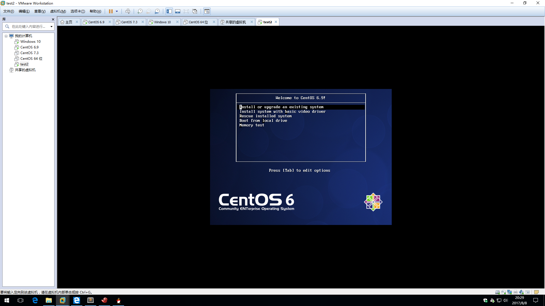Click the volume speaker tray icon

506,300
